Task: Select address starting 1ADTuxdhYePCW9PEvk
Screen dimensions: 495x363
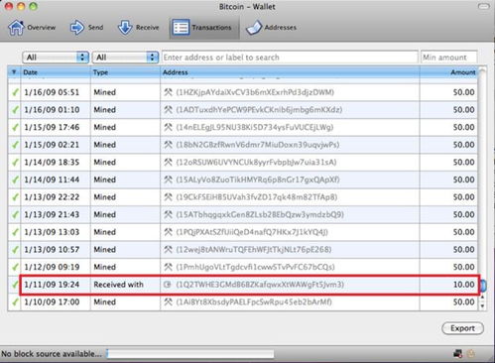Action: tap(259, 110)
